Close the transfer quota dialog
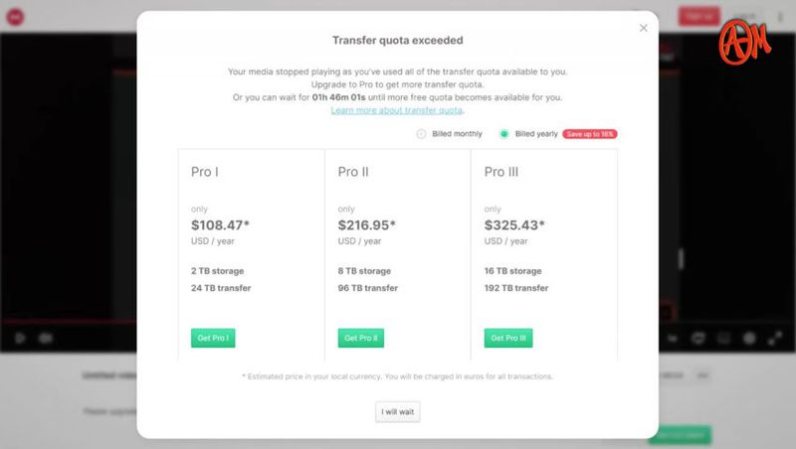Viewport: 796px width, 449px height. pos(643,28)
